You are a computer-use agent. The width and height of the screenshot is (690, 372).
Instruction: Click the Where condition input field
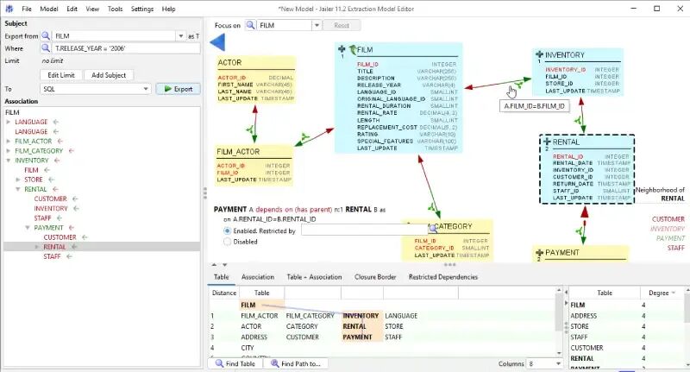coord(126,48)
